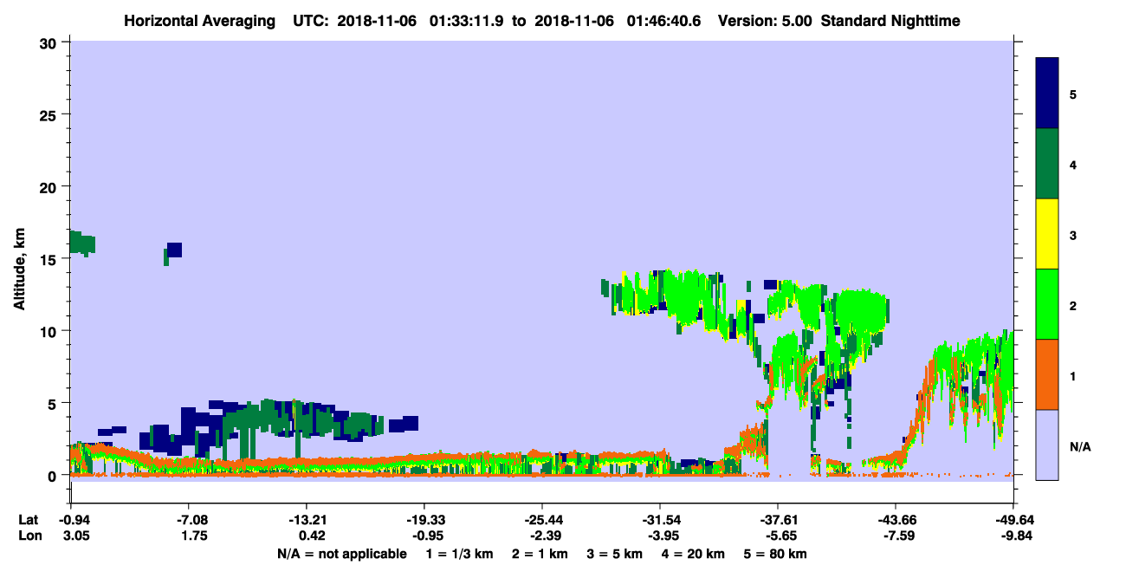Click the 'N/A = not applicable' legend caption

(341, 554)
